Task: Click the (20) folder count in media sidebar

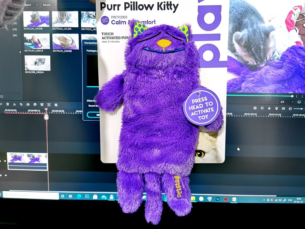Action: tap(15, 35)
